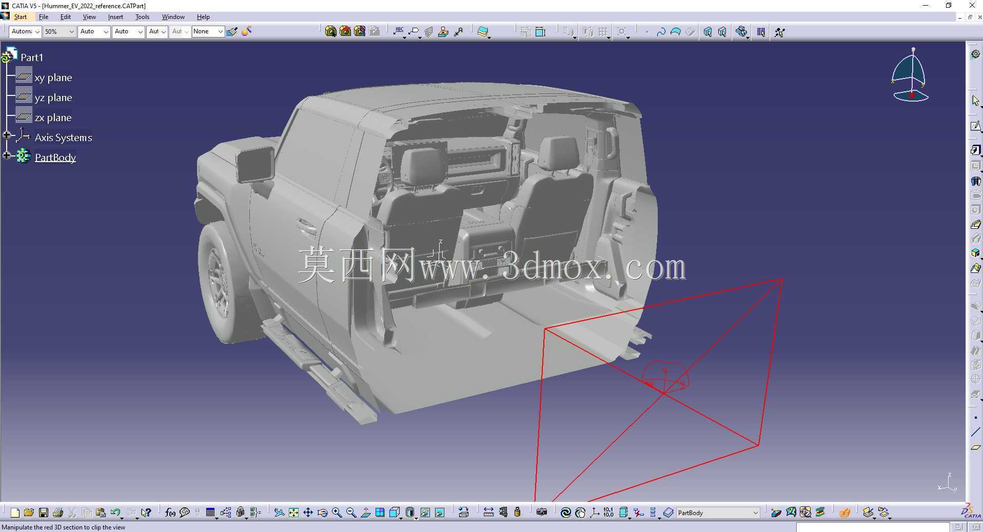Select the Rotate view tool
Viewport: 983px width, 532px height.
(x=322, y=513)
